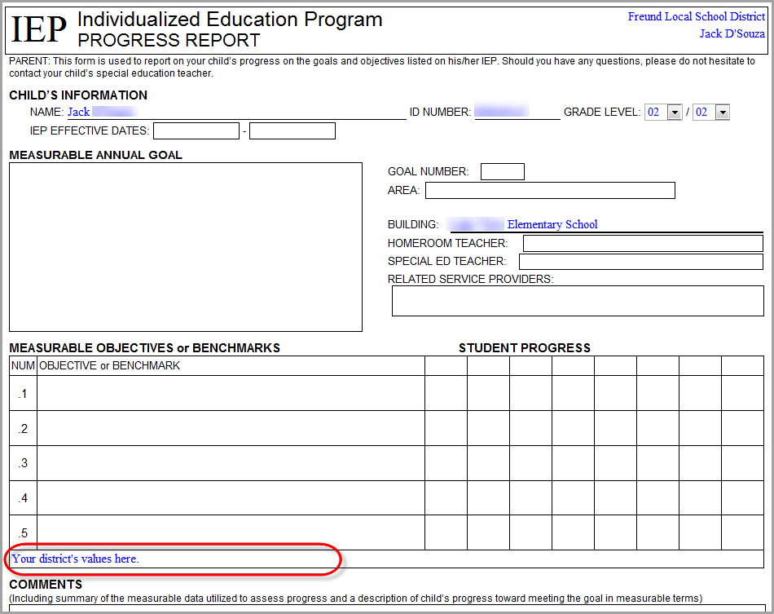The width and height of the screenshot is (774, 614).
Task: Click the IEP effective end date field
Action: click(x=292, y=131)
